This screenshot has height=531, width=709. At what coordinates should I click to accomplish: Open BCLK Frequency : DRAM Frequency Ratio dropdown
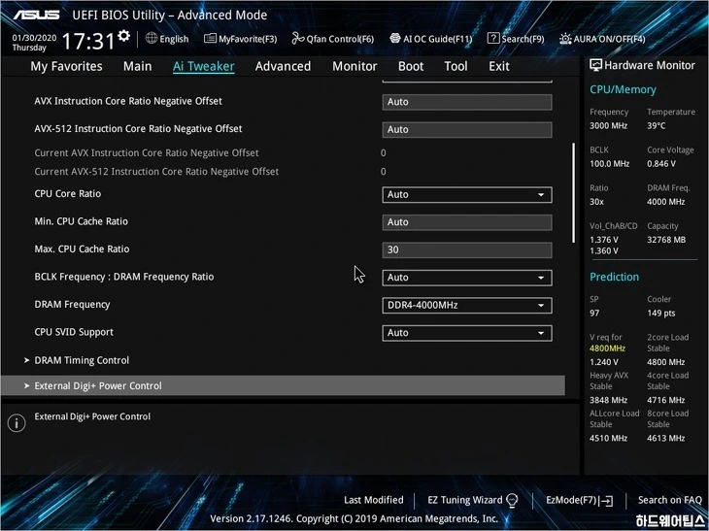click(x=466, y=278)
